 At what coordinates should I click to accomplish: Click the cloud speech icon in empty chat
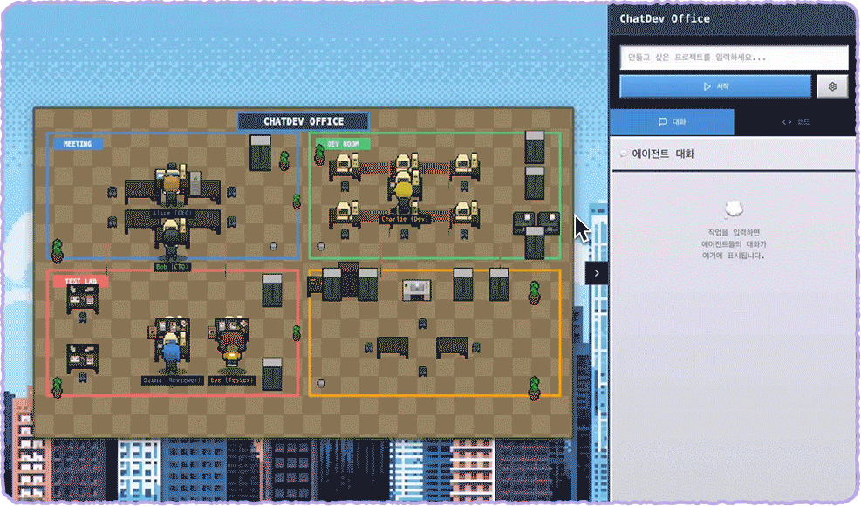tap(734, 209)
